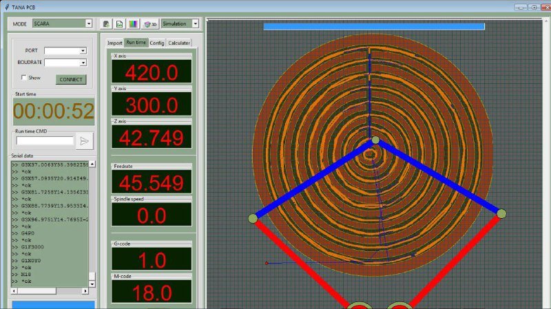This screenshot has height=309, width=551.
Task: Click the send arrow for Run time CMD
Action: [84, 141]
